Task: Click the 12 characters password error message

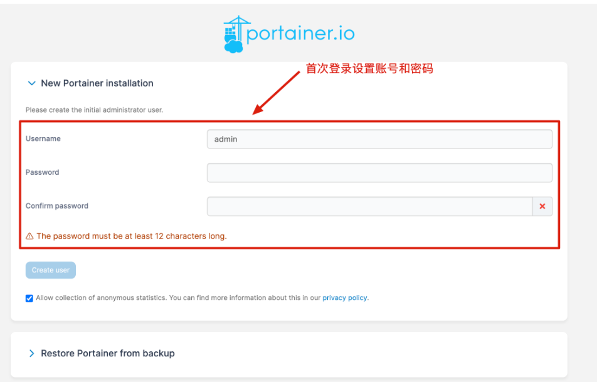Action: tap(132, 237)
